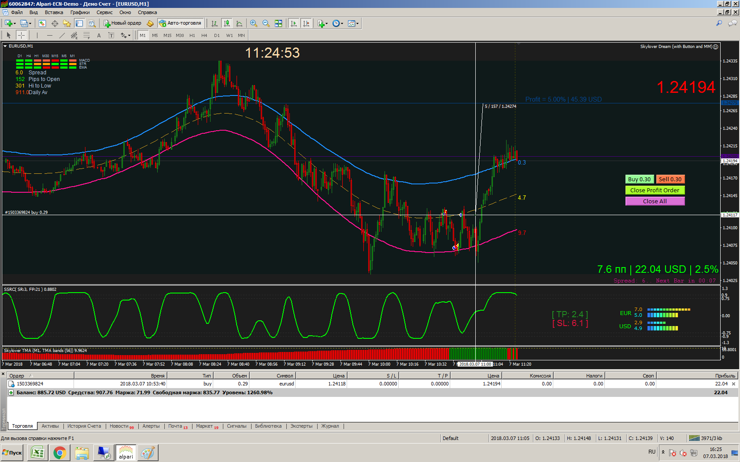This screenshot has height=462, width=740.
Task: Enable chart auto scroll icon
Action: tap(294, 23)
